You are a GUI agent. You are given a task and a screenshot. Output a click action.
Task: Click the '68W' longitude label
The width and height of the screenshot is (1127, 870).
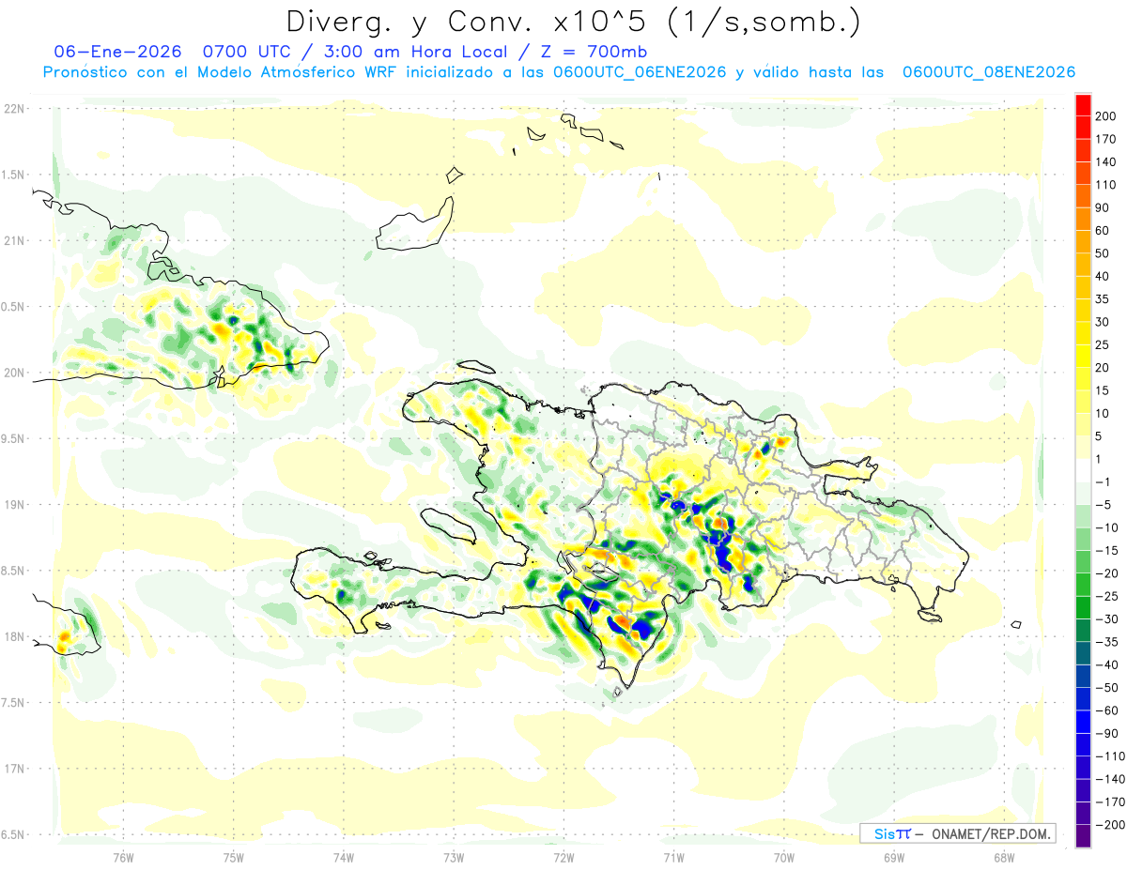click(1004, 857)
